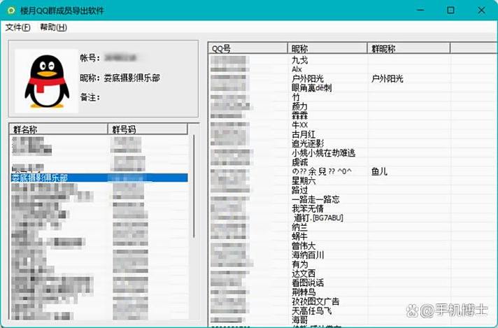Sort by the 群昵称 column header
Screen dimensions: 498x328
(x=408, y=48)
